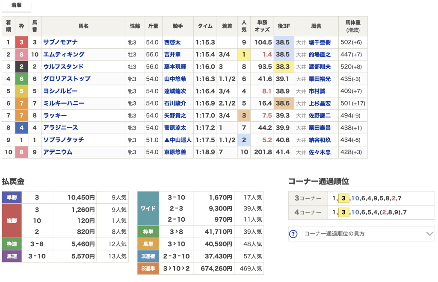Image resolution: width=438 pixels, height=282 pixels.
Task: Open trainer 上杉昌宏
Action: 320,103
